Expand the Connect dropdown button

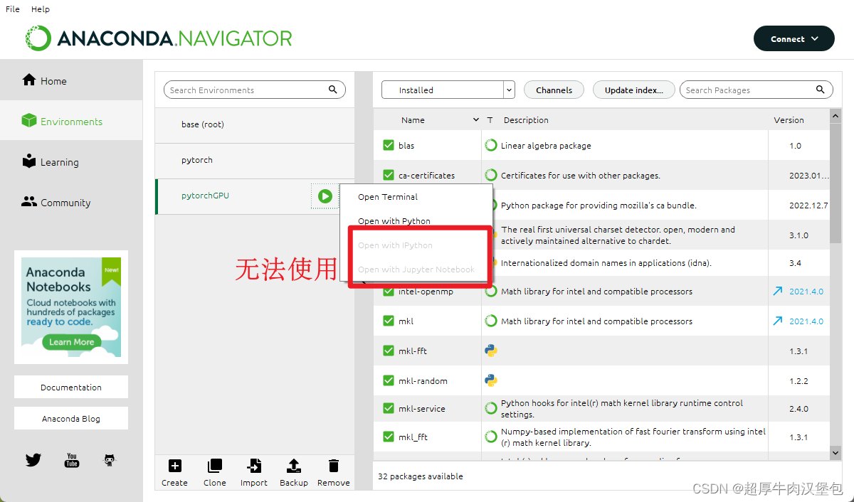point(794,39)
